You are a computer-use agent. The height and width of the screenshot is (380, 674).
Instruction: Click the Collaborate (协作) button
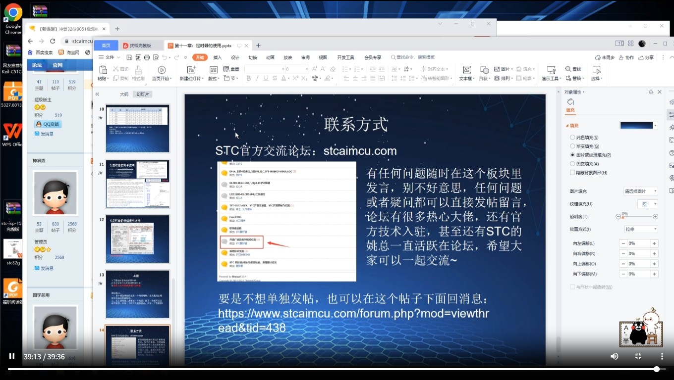pyautogui.click(x=626, y=57)
